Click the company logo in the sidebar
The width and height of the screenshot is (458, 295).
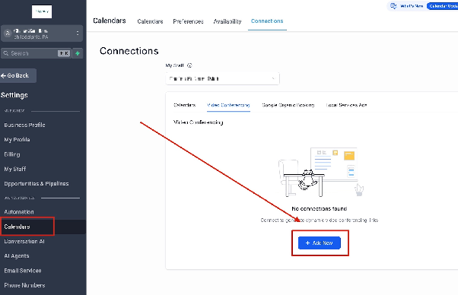[42, 11]
